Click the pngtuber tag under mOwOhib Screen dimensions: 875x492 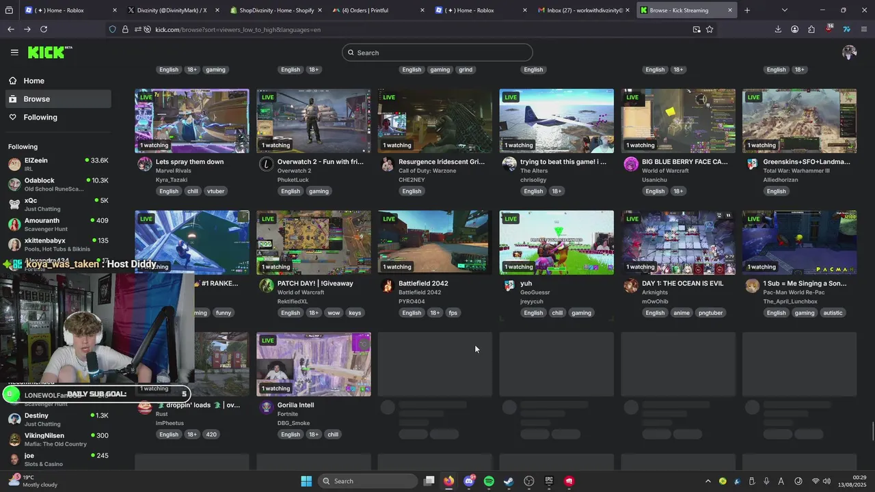pos(710,313)
